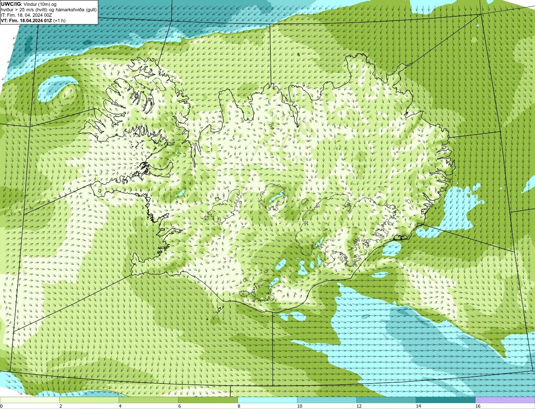The image size is (535, 409).
Task: Select the pale cyan 8–10 m/s legend swatch
Action: point(267,400)
